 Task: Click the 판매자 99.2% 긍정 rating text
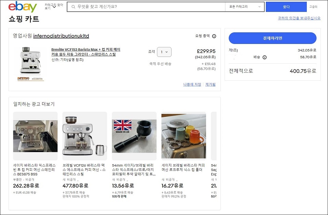[x=174, y=197]
